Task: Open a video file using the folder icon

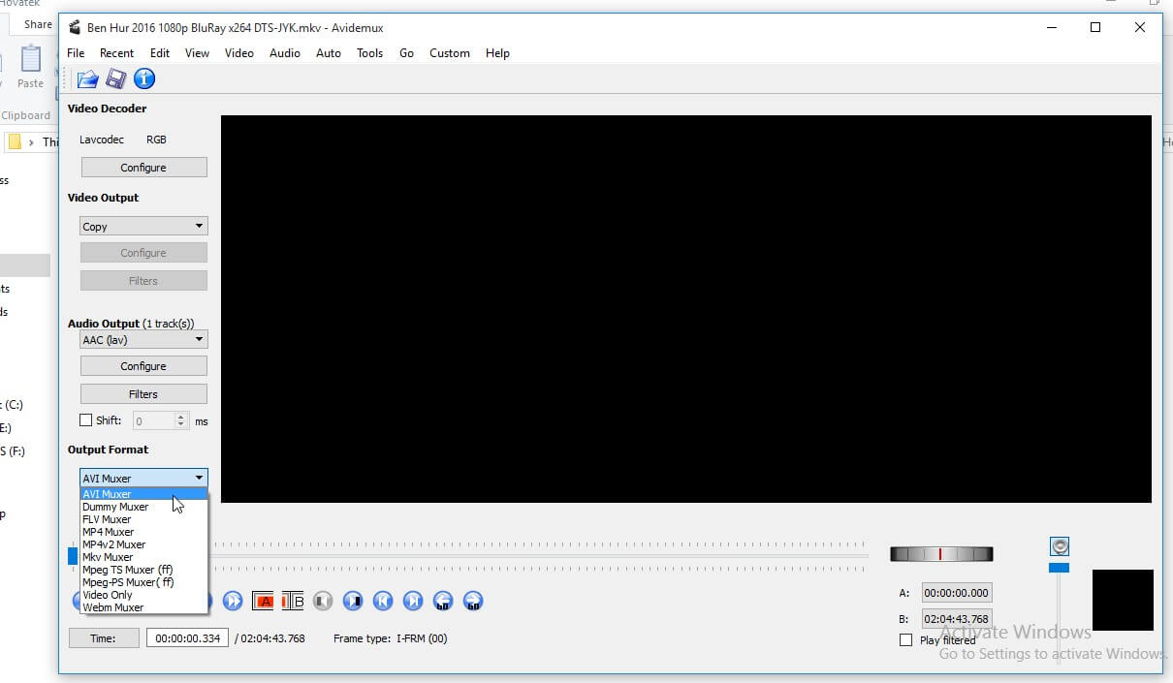Action: [x=86, y=79]
